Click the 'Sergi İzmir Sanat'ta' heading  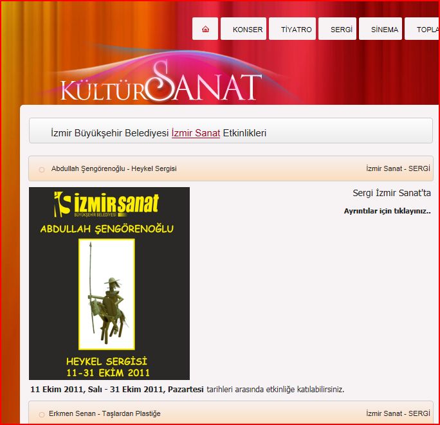point(391,193)
